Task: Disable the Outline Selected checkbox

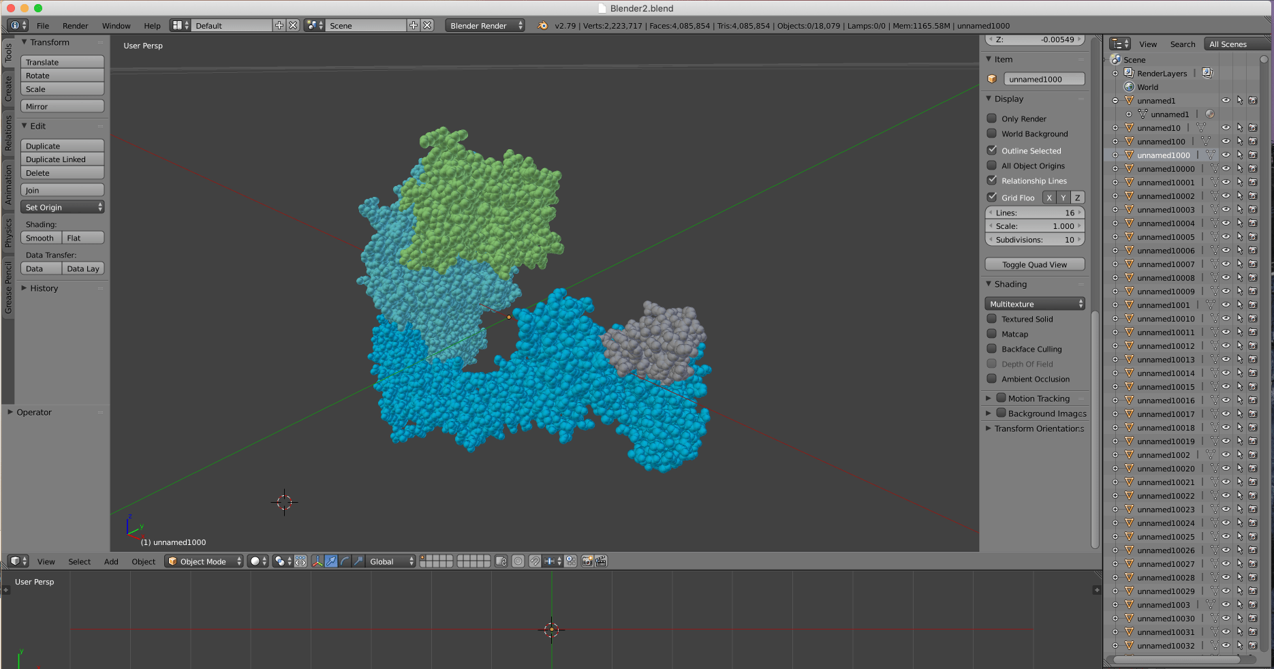Action: pyautogui.click(x=992, y=150)
